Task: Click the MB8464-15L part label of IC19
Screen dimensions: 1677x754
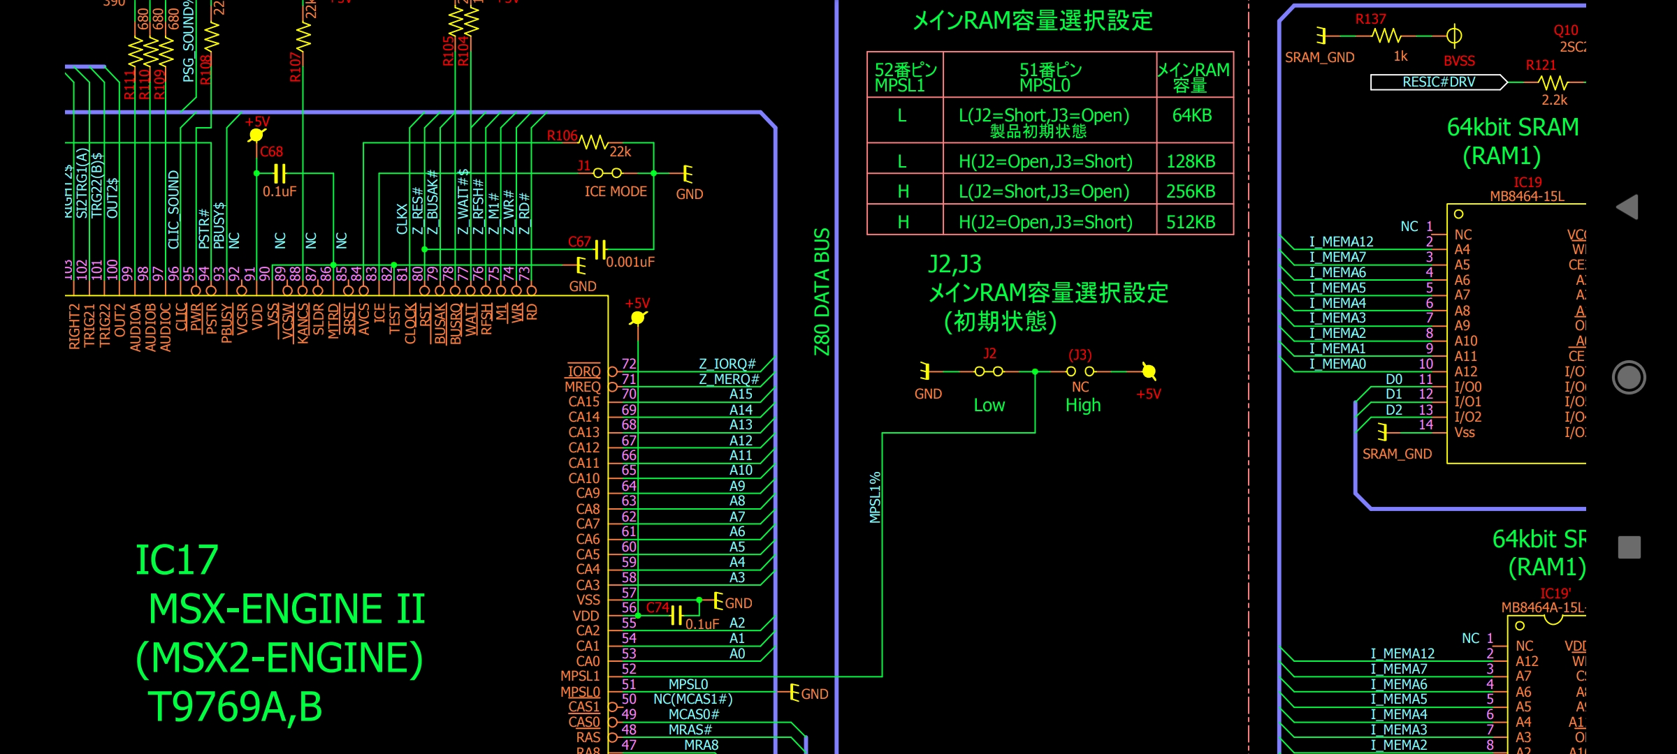Action: point(1527,196)
